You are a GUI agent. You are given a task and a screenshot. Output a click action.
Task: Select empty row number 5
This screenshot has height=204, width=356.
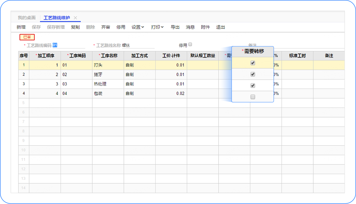click(23, 103)
